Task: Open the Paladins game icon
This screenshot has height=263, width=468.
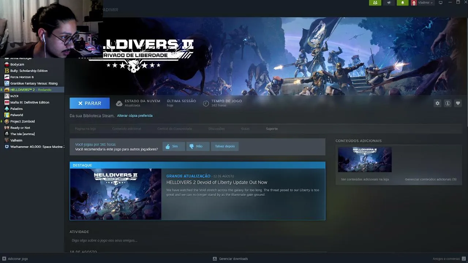Action: [7, 108]
